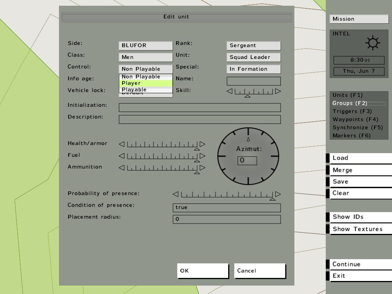Decrease Health/armor with left arrow

coord(122,144)
